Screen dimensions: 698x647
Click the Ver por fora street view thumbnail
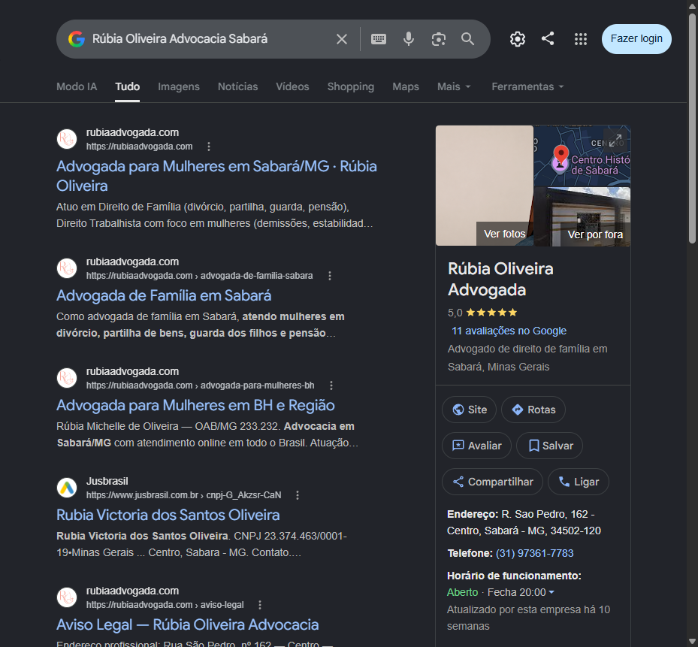point(582,217)
